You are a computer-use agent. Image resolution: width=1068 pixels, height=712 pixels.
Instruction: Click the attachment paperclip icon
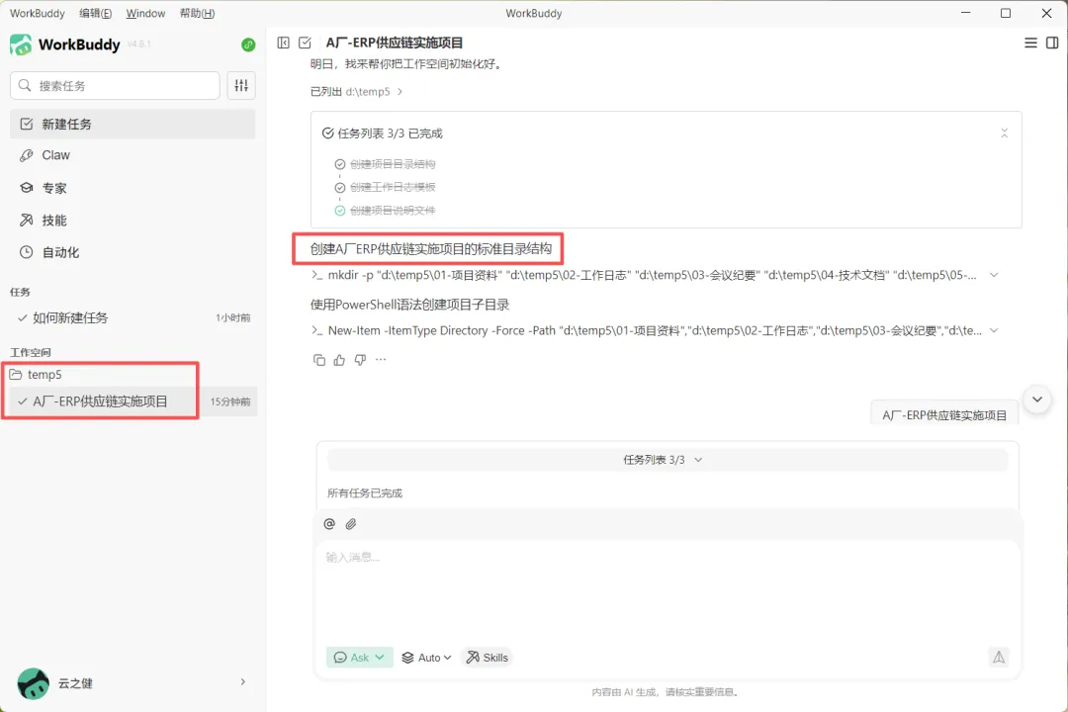click(x=351, y=523)
